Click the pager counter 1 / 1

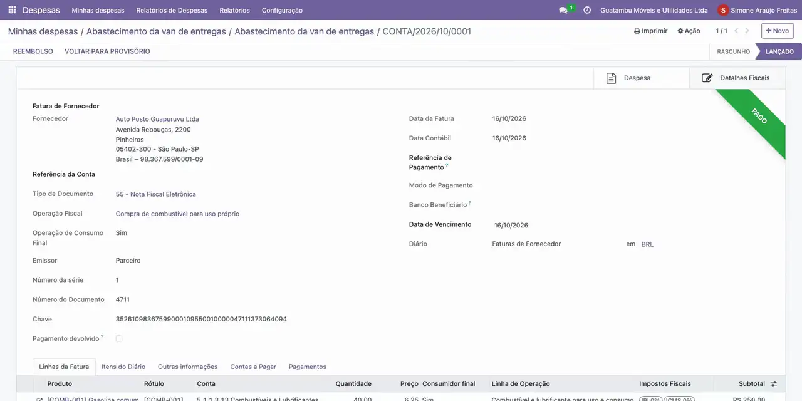click(722, 31)
